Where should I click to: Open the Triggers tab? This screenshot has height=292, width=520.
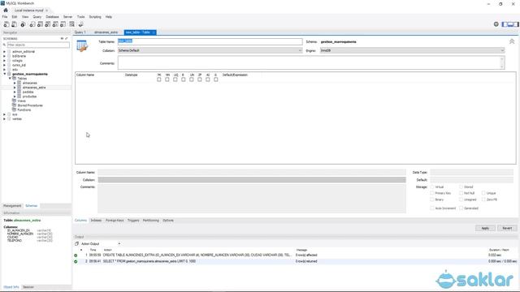point(133,221)
